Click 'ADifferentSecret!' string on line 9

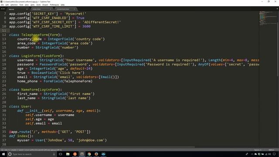[102, 22]
